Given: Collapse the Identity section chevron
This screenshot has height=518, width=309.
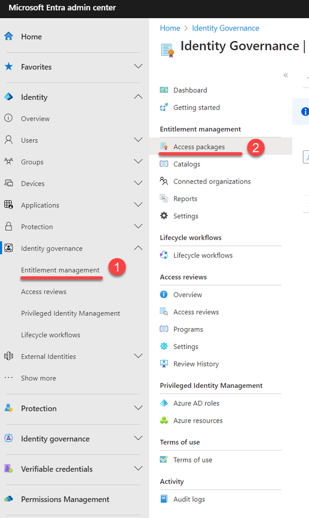Looking at the screenshot, I should 138,97.
